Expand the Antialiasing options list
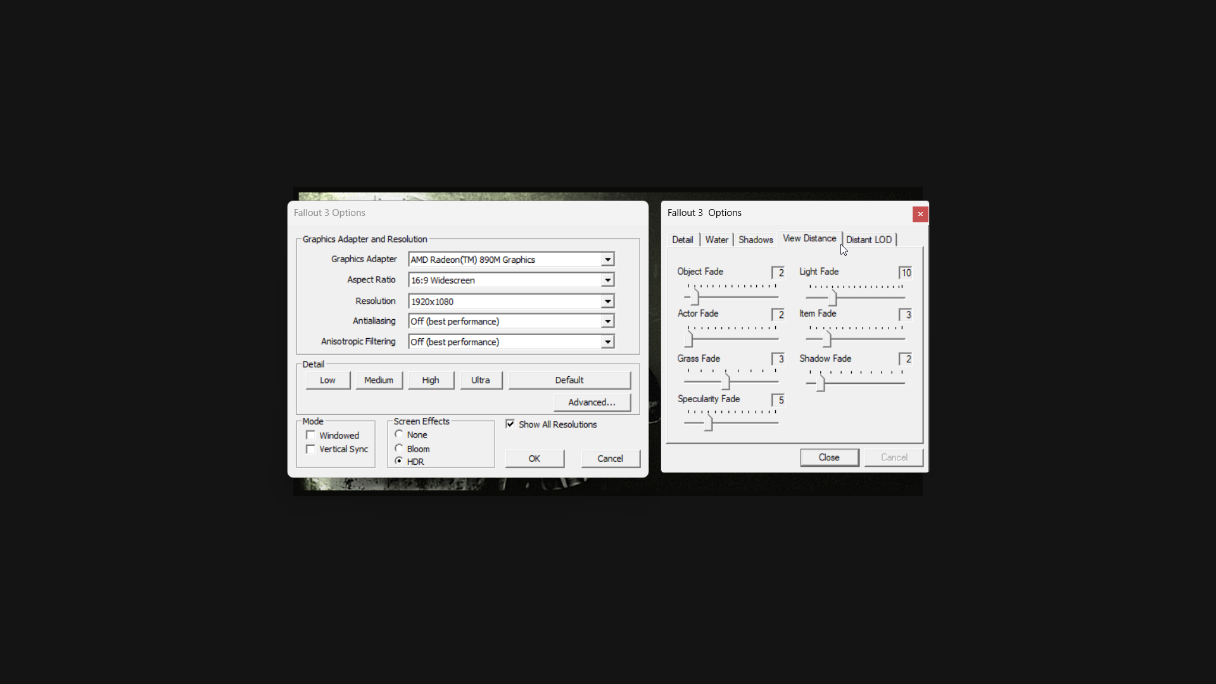Image resolution: width=1216 pixels, height=684 pixels. [606, 321]
